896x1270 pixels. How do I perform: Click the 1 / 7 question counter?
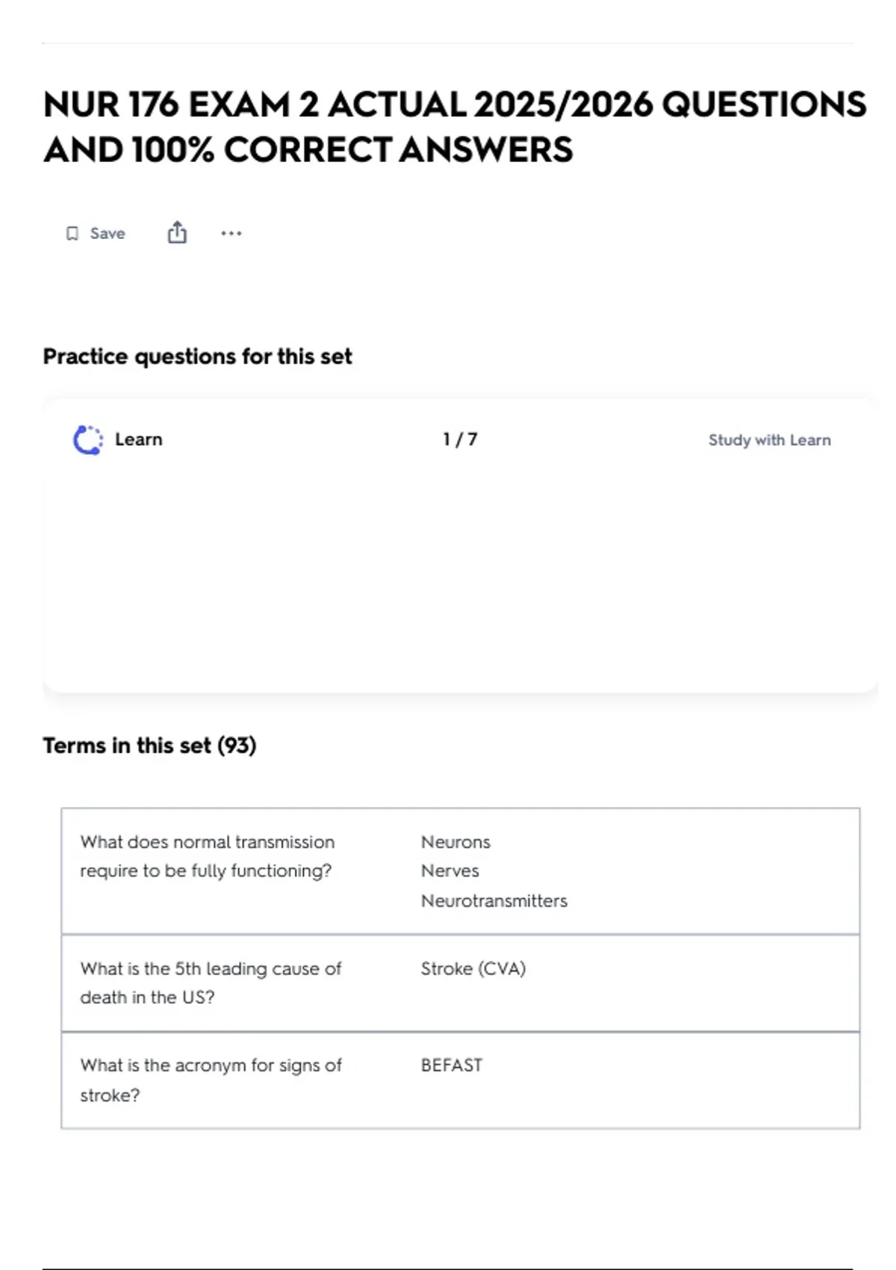pos(460,439)
